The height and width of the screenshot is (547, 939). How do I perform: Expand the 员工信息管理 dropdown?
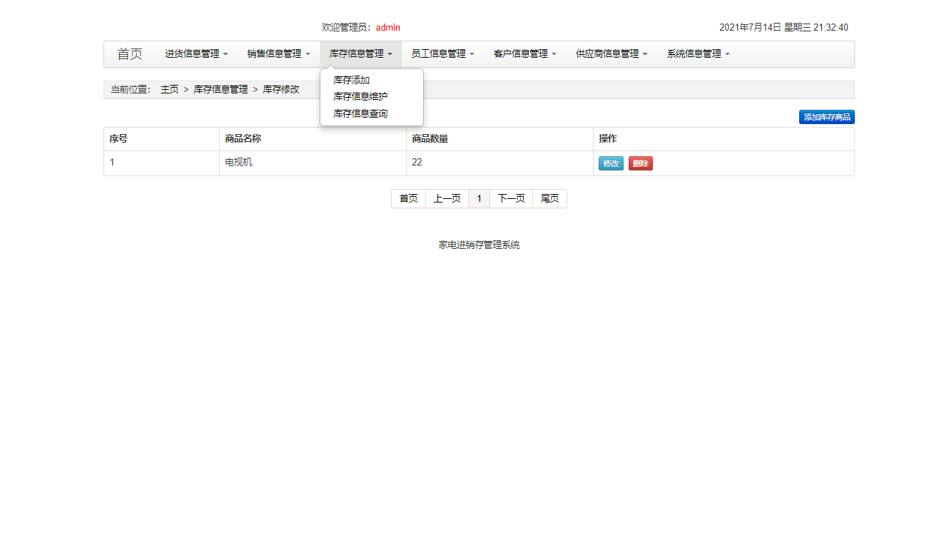[442, 53]
